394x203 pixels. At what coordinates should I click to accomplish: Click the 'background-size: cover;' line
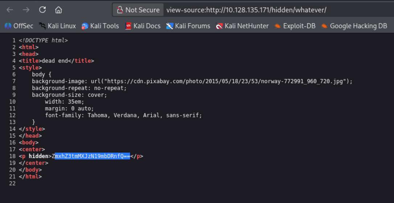[69, 95]
